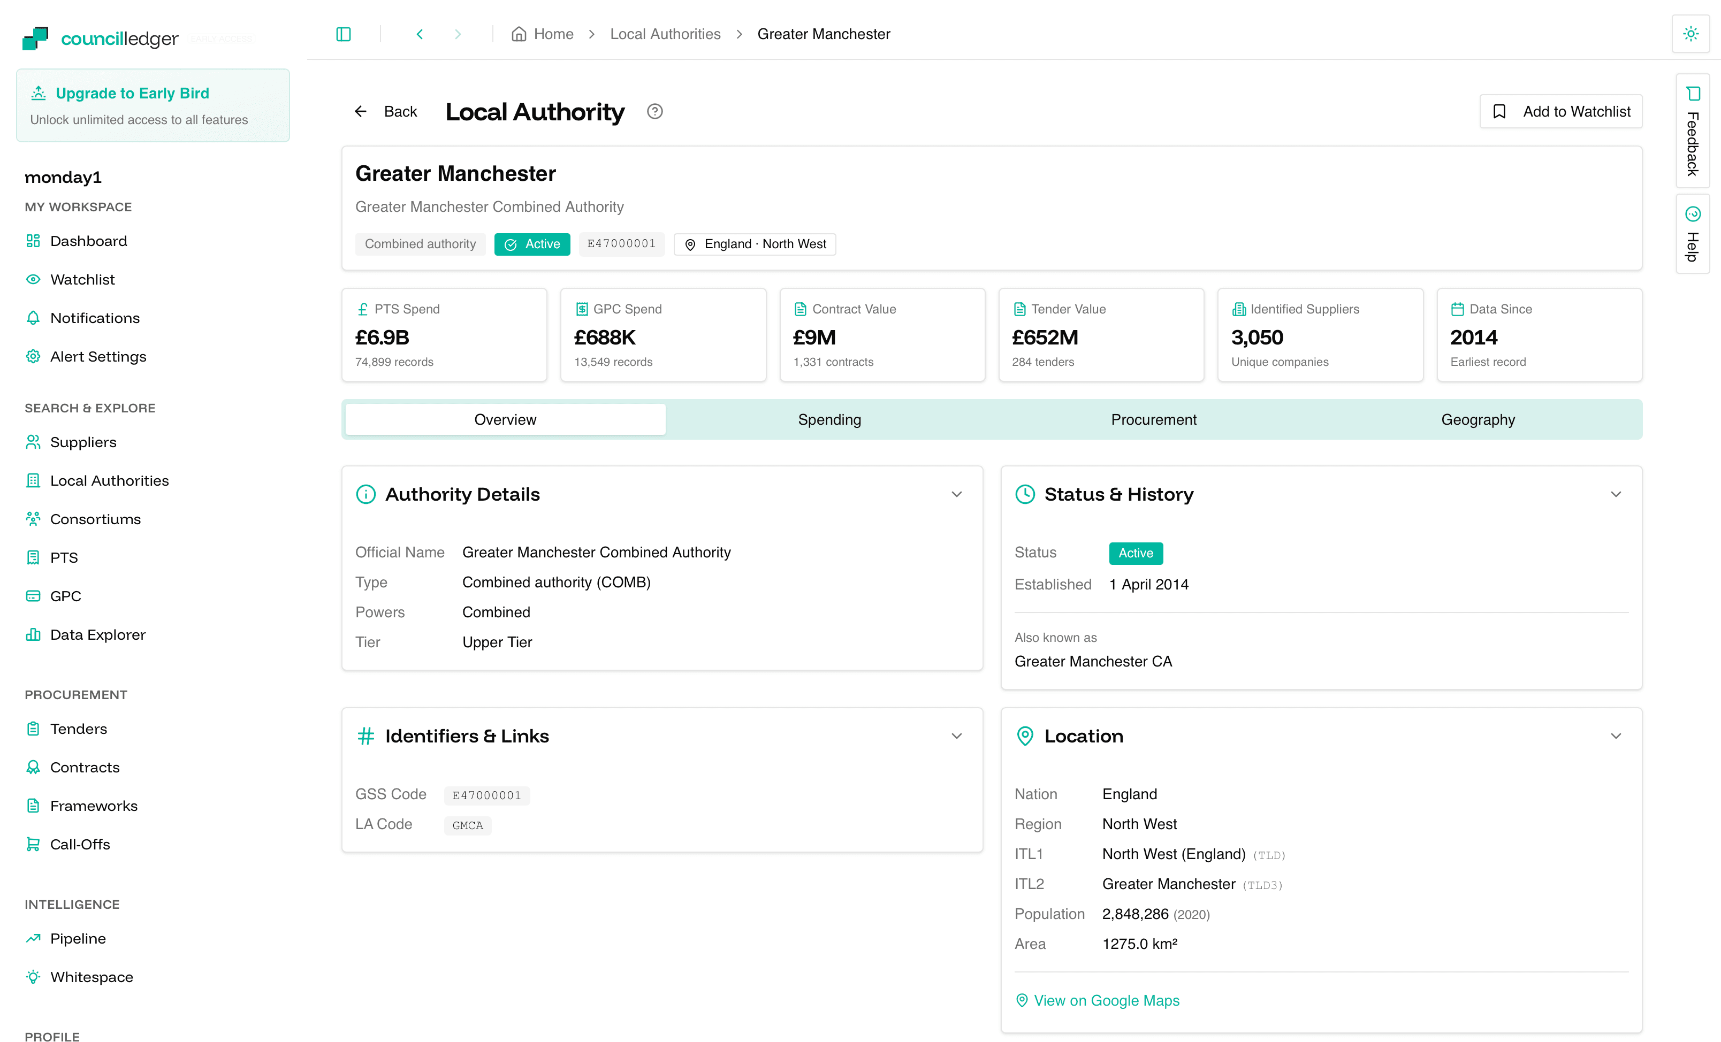Image resolution: width=1721 pixels, height=1042 pixels.
Task: Click the Data Since card
Action: click(x=1540, y=335)
